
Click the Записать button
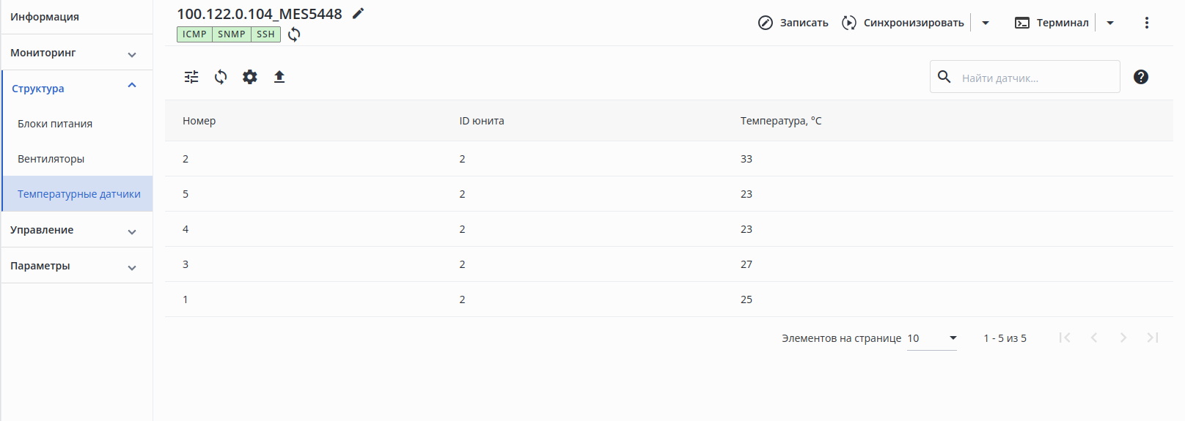tap(793, 23)
